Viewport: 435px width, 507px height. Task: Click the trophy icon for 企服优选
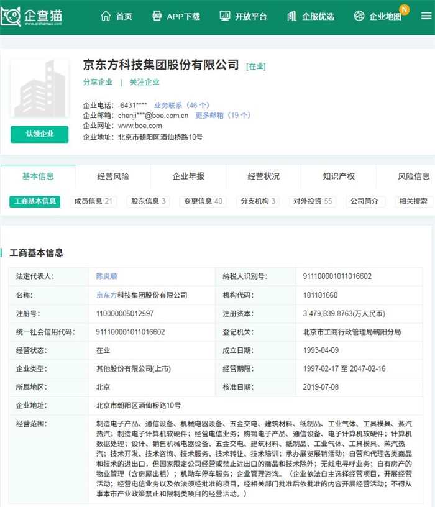coord(292,16)
